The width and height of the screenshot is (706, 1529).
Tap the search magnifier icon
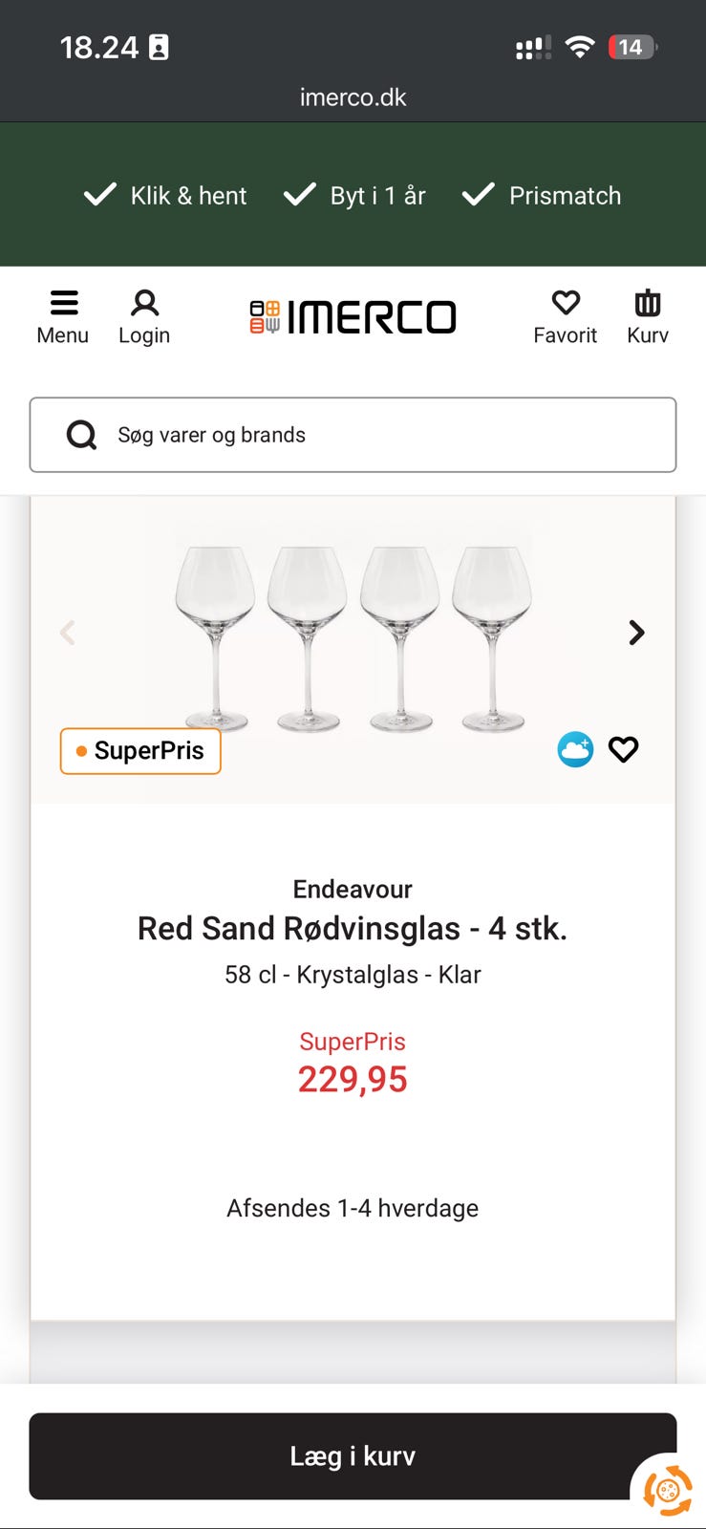[x=82, y=435]
